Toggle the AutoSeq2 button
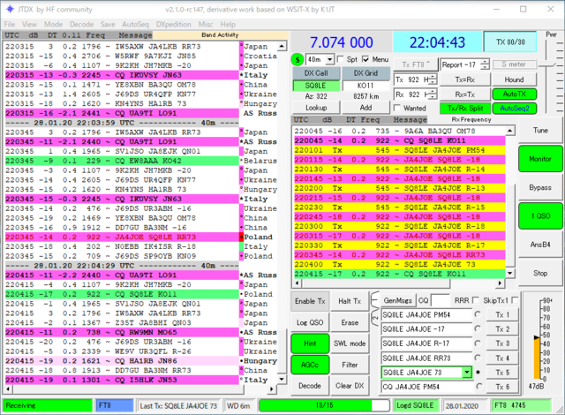This screenshot has width=565, height=415. [514, 108]
